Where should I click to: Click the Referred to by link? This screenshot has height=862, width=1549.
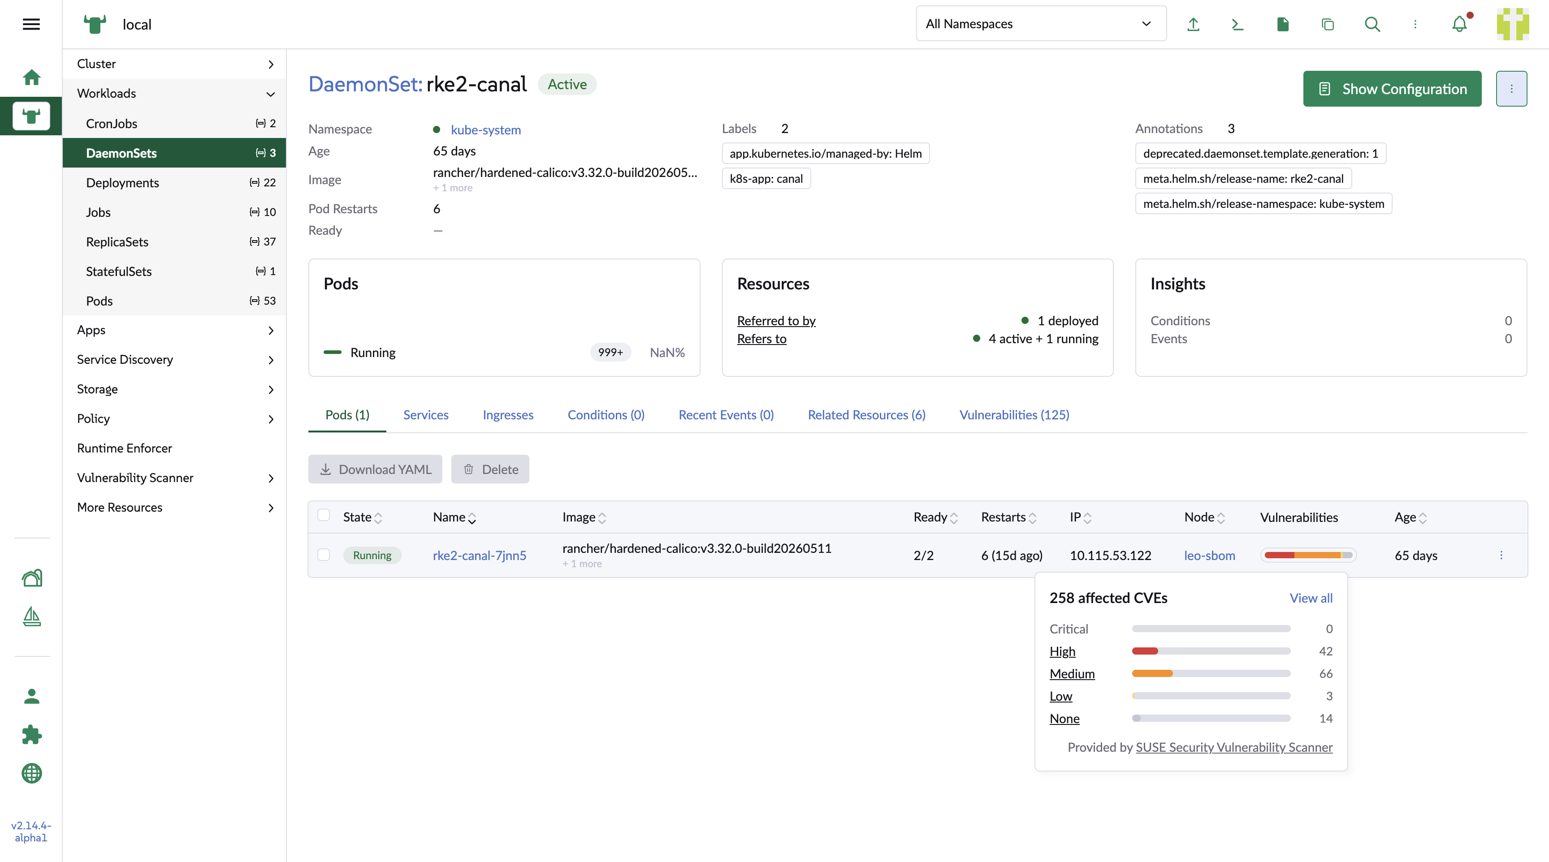point(776,320)
